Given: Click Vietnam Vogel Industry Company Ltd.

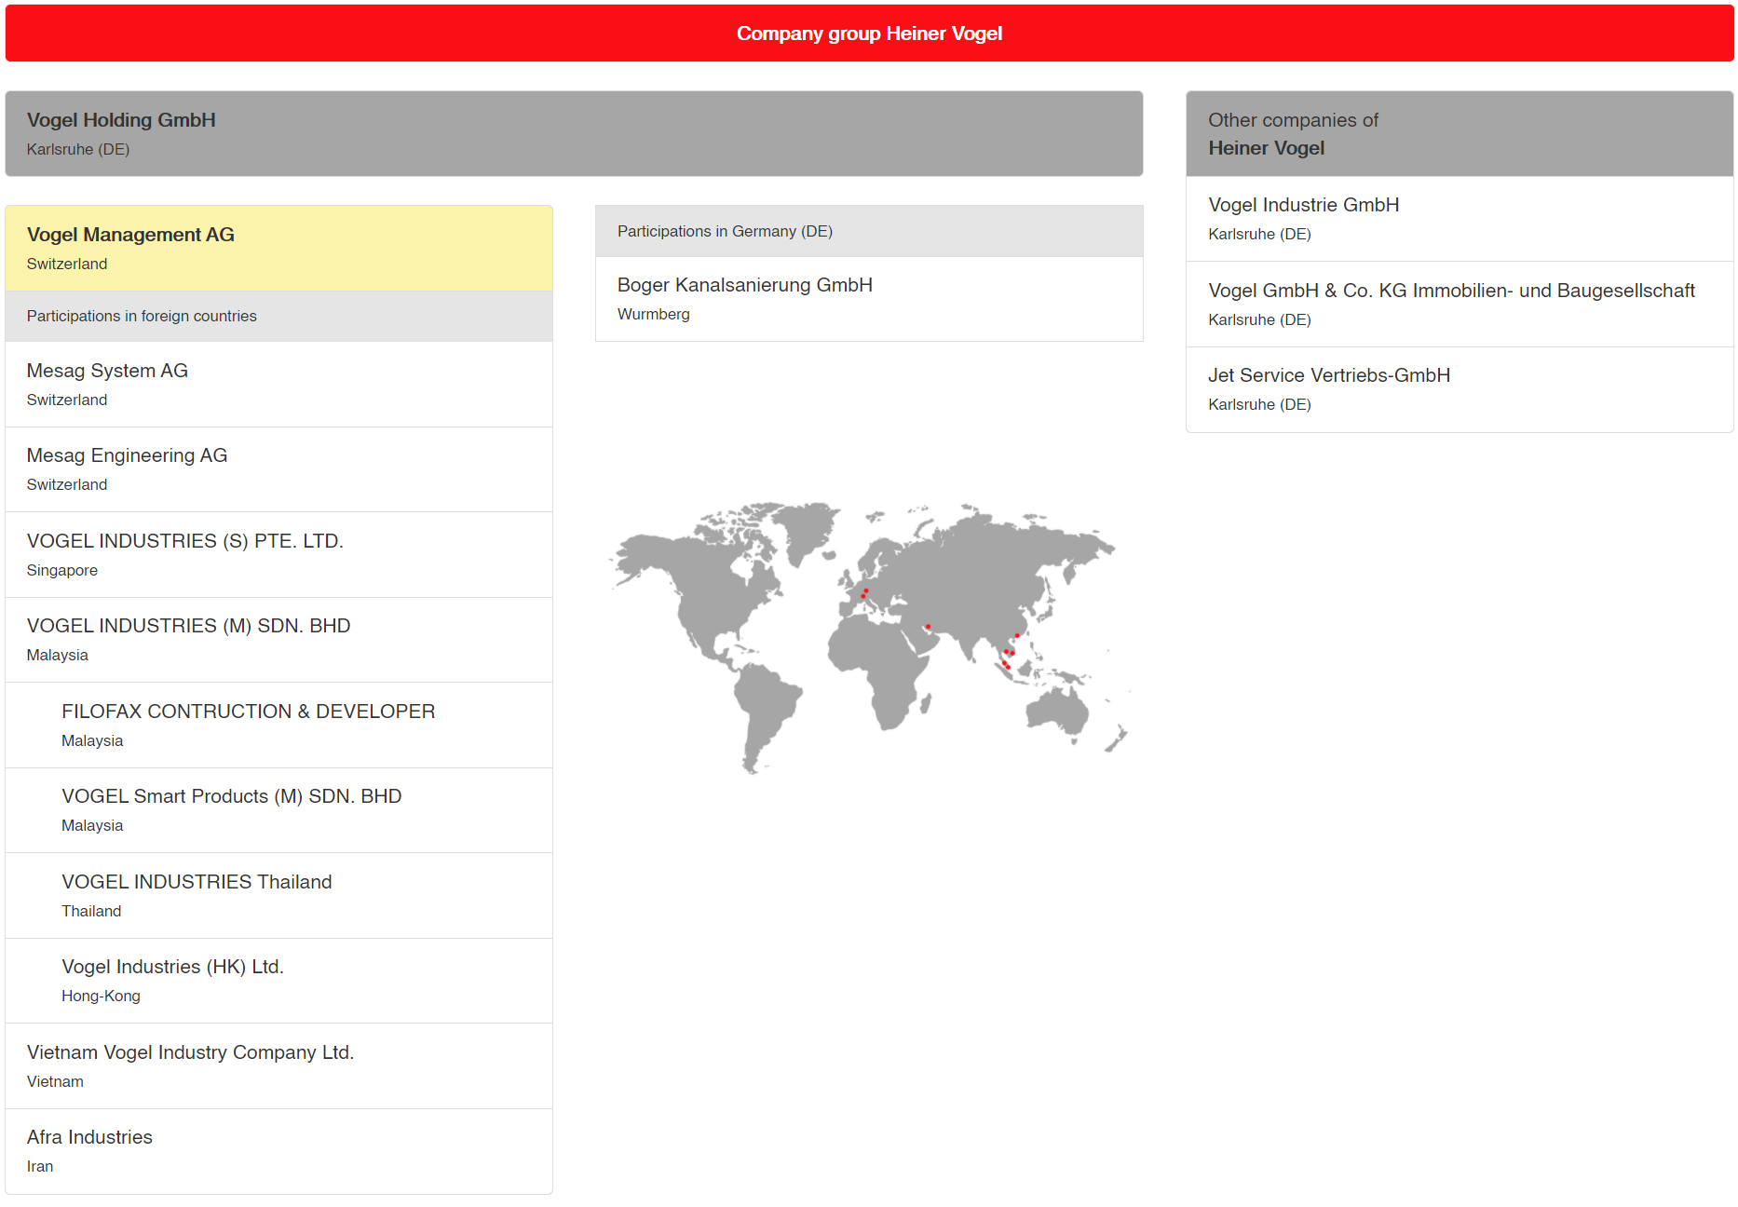Looking at the screenshot, I should [x=190, y=1052].
